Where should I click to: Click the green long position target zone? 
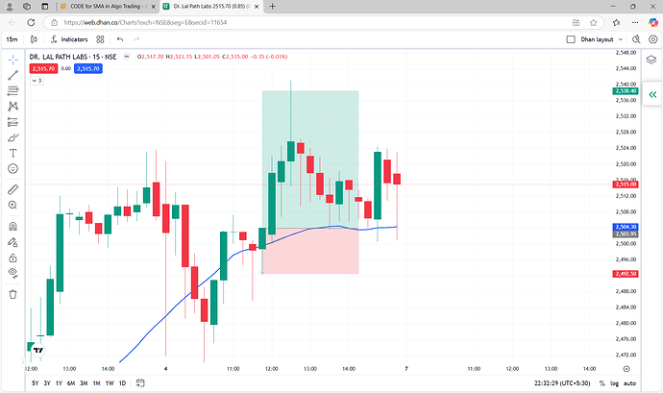310,160
